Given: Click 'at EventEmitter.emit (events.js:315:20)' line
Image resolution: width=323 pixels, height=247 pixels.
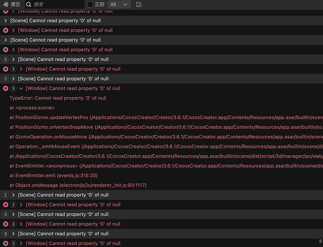Looking at the screenshot, I should coord(53,175).
